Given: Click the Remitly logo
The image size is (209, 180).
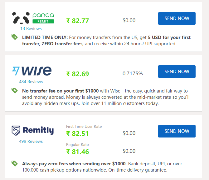Looking at the screenshot, I should [x=33, y=130].
